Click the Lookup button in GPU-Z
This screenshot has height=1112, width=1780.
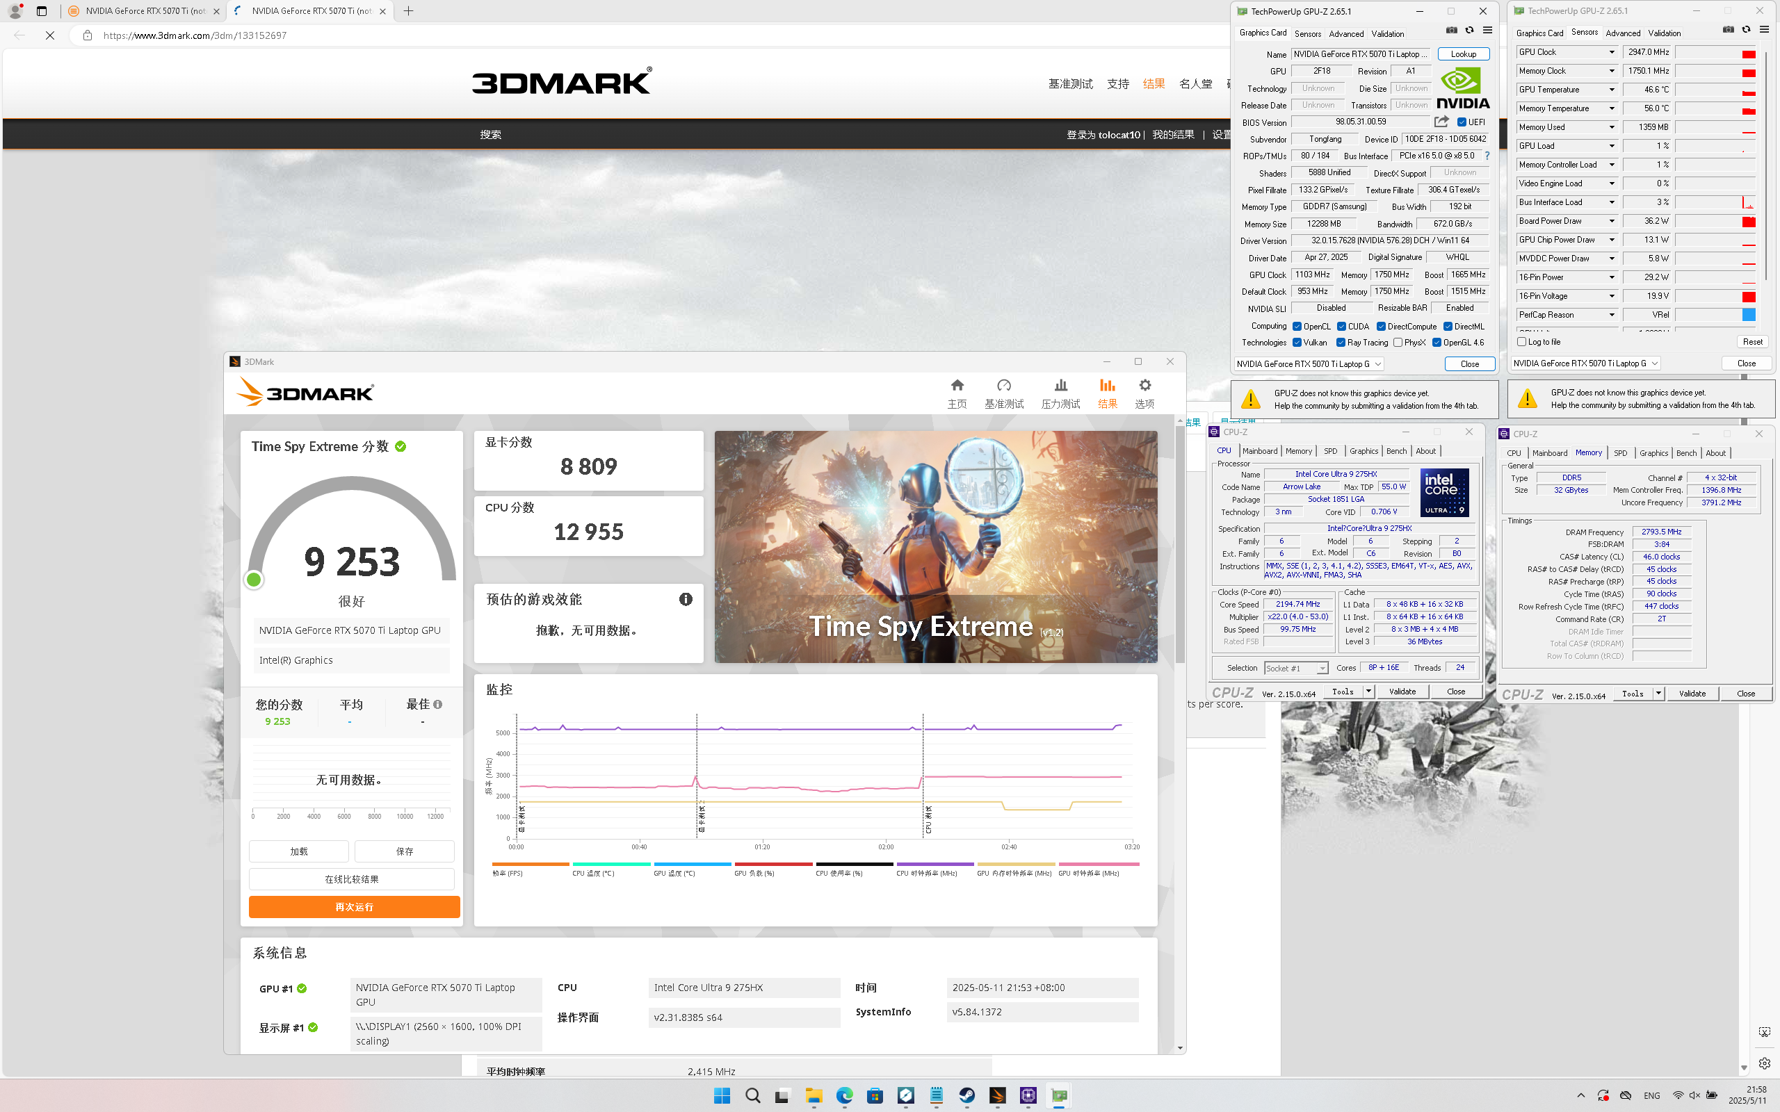click(x=1464, y=54)
